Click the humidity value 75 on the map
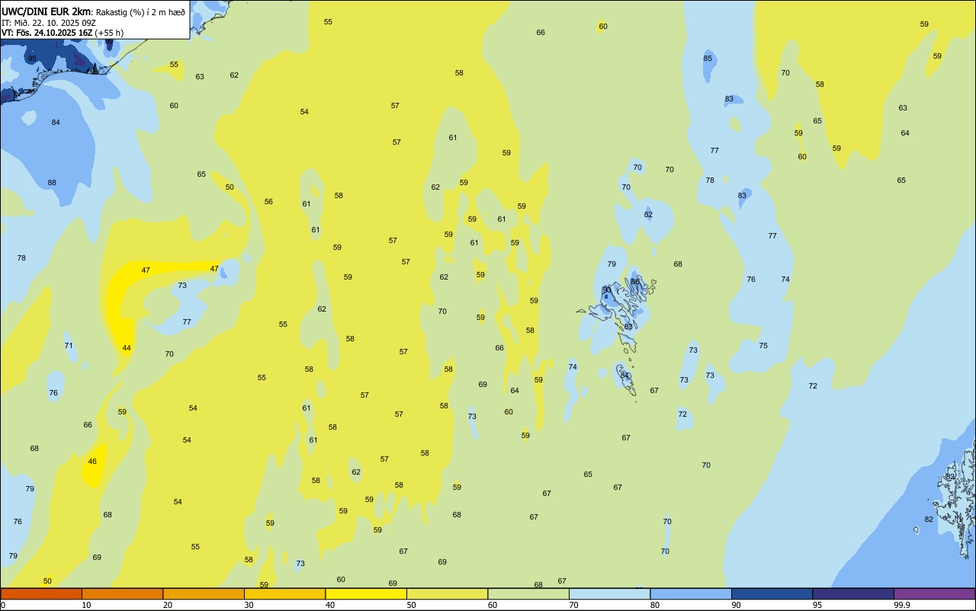This screenshot has height=611, width=976. (x=763, y=346)
